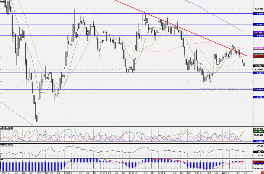The width and height of the screenshot is (264, 174).
Task: Click the Data label at chart top-left
Action: (x=2, y=1)
